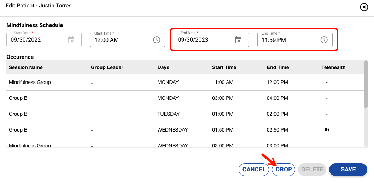Click the Telehealth column header

tap(333, 67)
